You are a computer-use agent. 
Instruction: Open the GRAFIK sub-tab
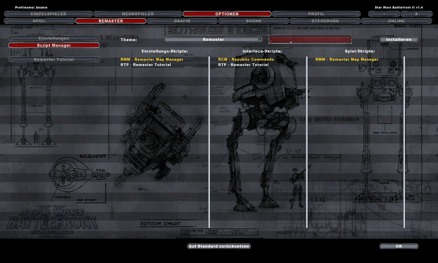pyautogui.click(x=182, y=21)
